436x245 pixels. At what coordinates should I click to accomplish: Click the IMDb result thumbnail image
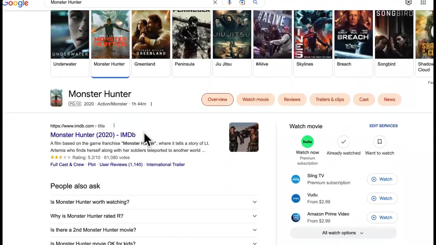(244, 137)
